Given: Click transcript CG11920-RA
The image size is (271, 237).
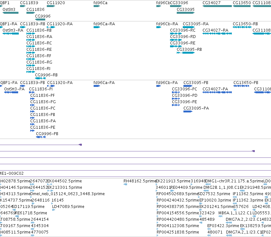Looking at the screenshot, I should (60, 24).
